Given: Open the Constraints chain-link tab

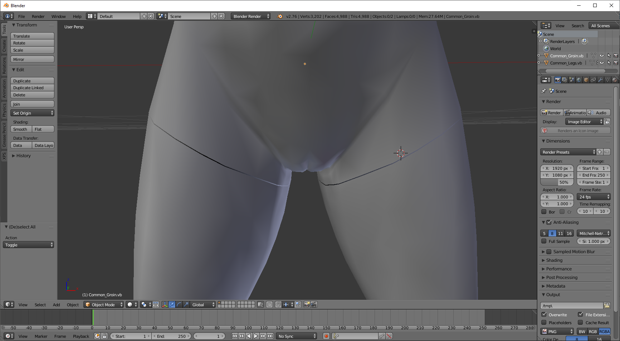Looking at the screenshot, I should coord(593,80).
